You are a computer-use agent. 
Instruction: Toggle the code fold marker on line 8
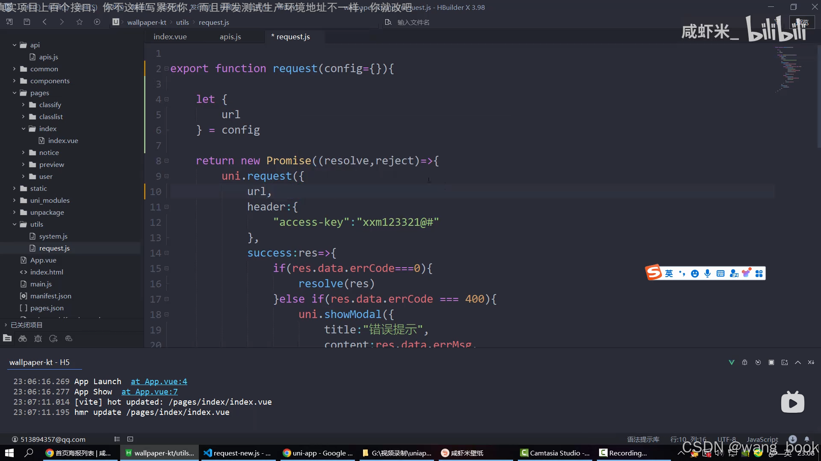click(167, 161)
